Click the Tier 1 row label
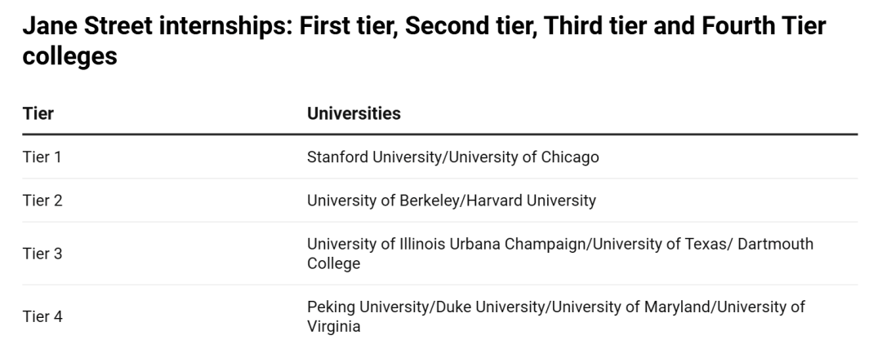 [42, 157]
